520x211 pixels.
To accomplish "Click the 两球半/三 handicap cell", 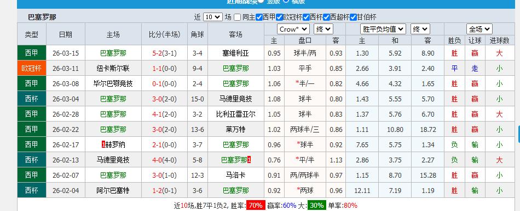I will (305, 129).
